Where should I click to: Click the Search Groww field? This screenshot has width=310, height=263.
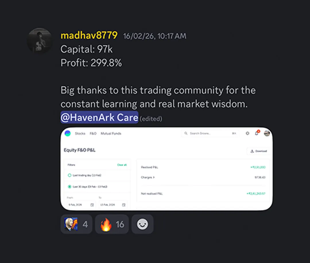[210, 133]
